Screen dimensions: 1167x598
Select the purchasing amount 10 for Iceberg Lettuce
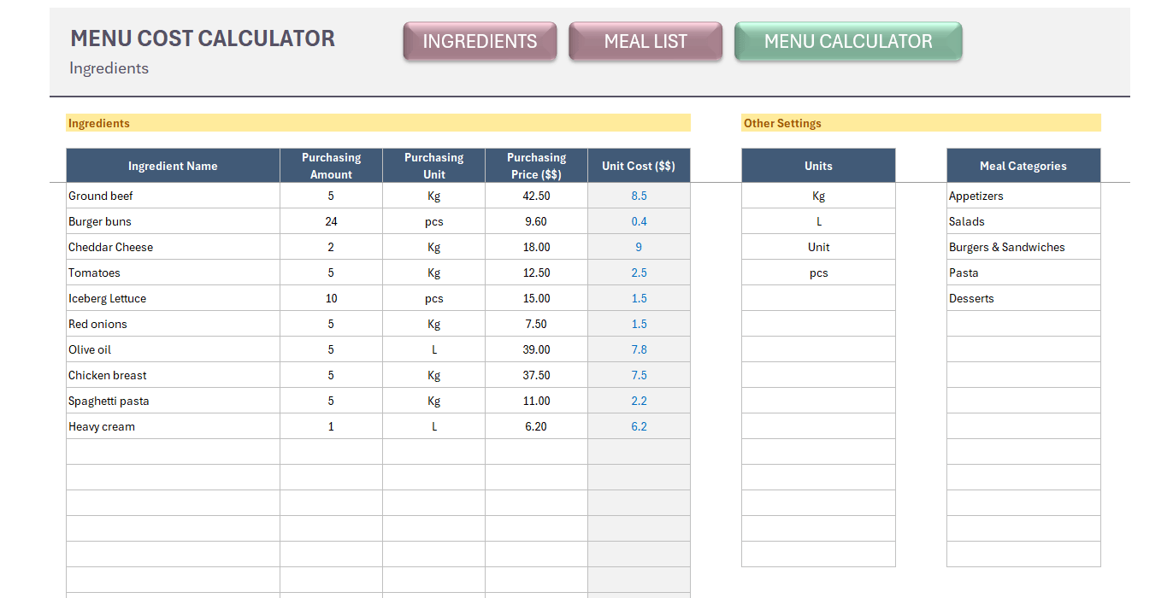click(x=331, y=298)
